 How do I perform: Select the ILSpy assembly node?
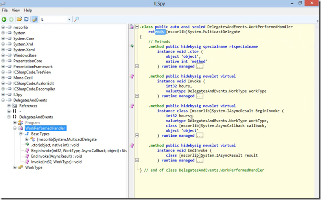[17, 95]
